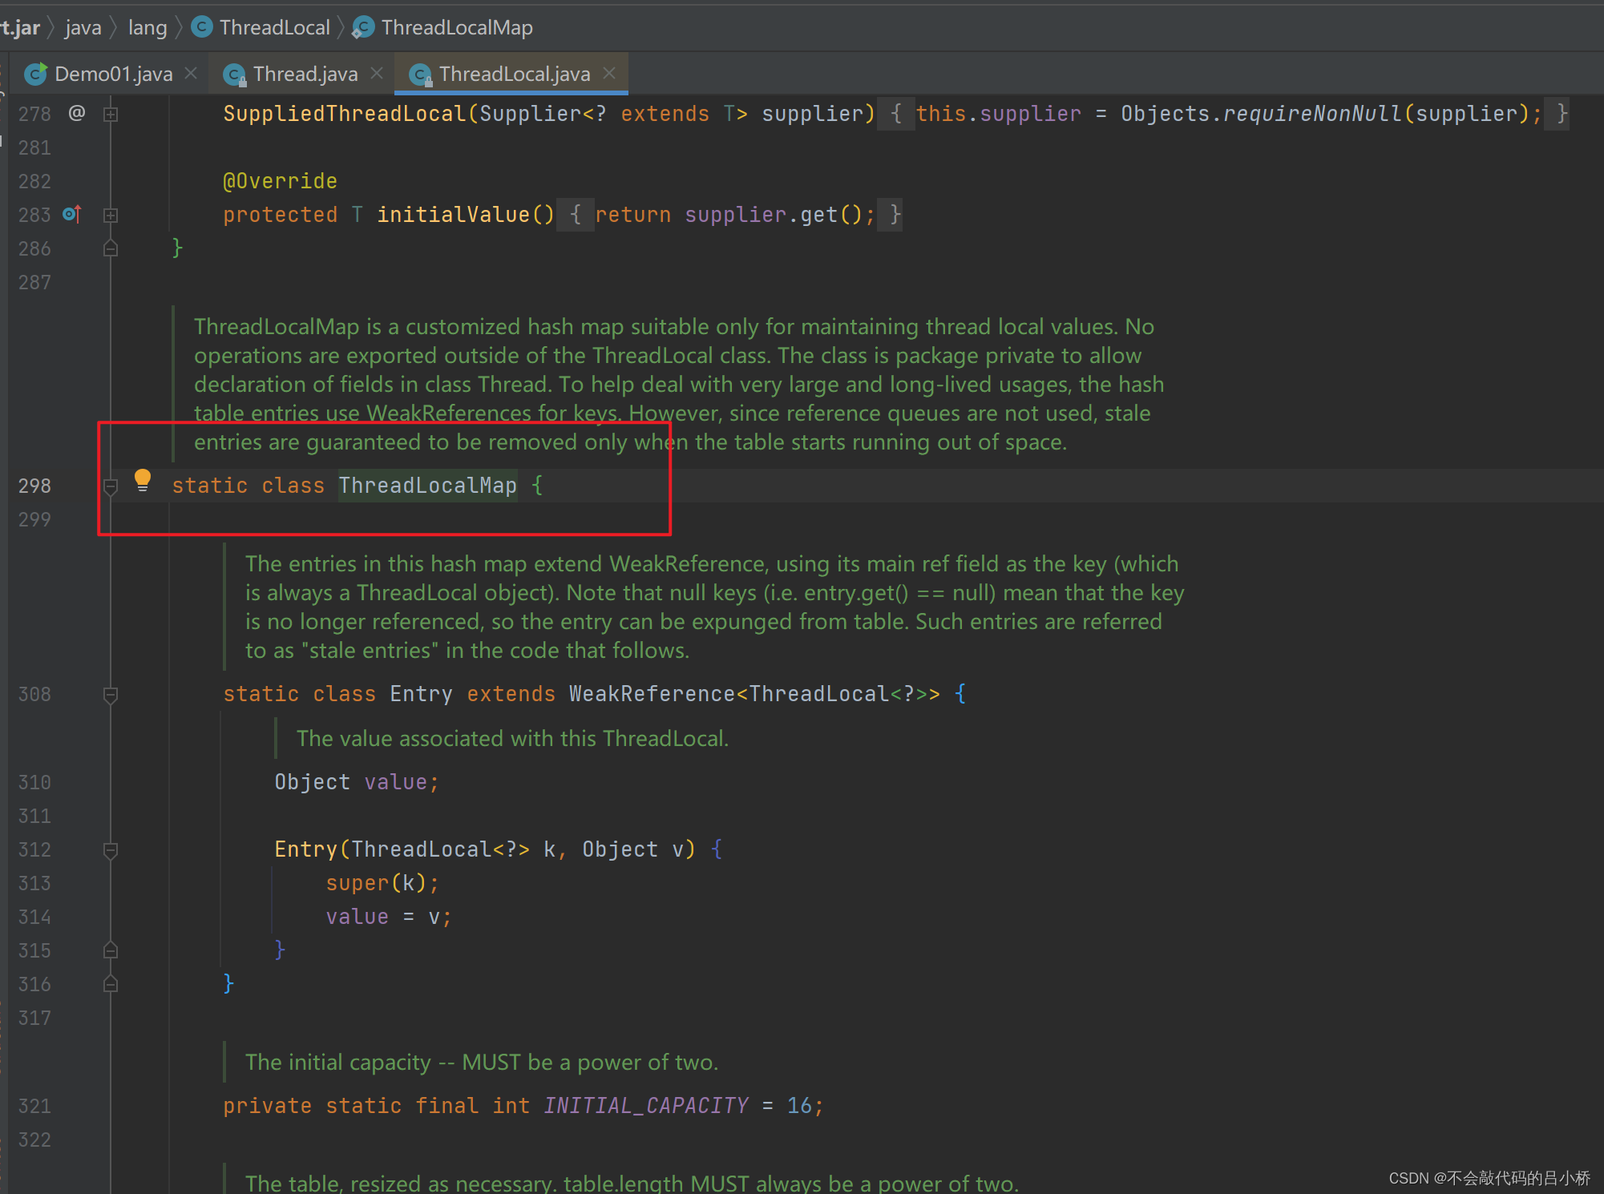The width and height of the screenshot is (1604, 1194).
Task: Click the Thread.java locked class icon
Action: pos(234,75)
